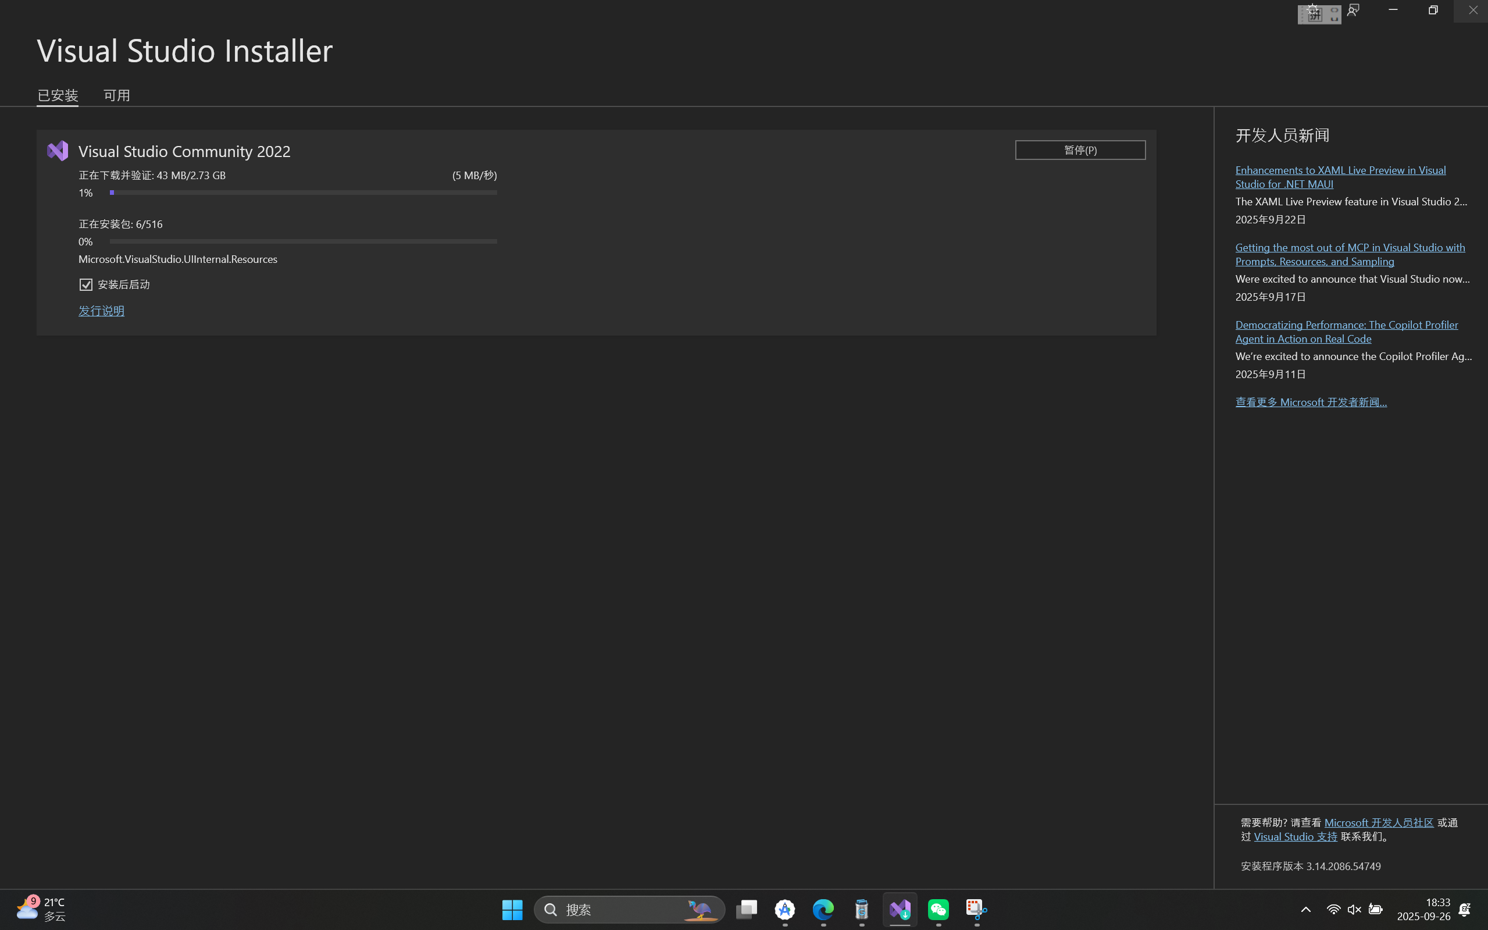
Task: Click the download progress bar
Action: (x=303, y=193)
